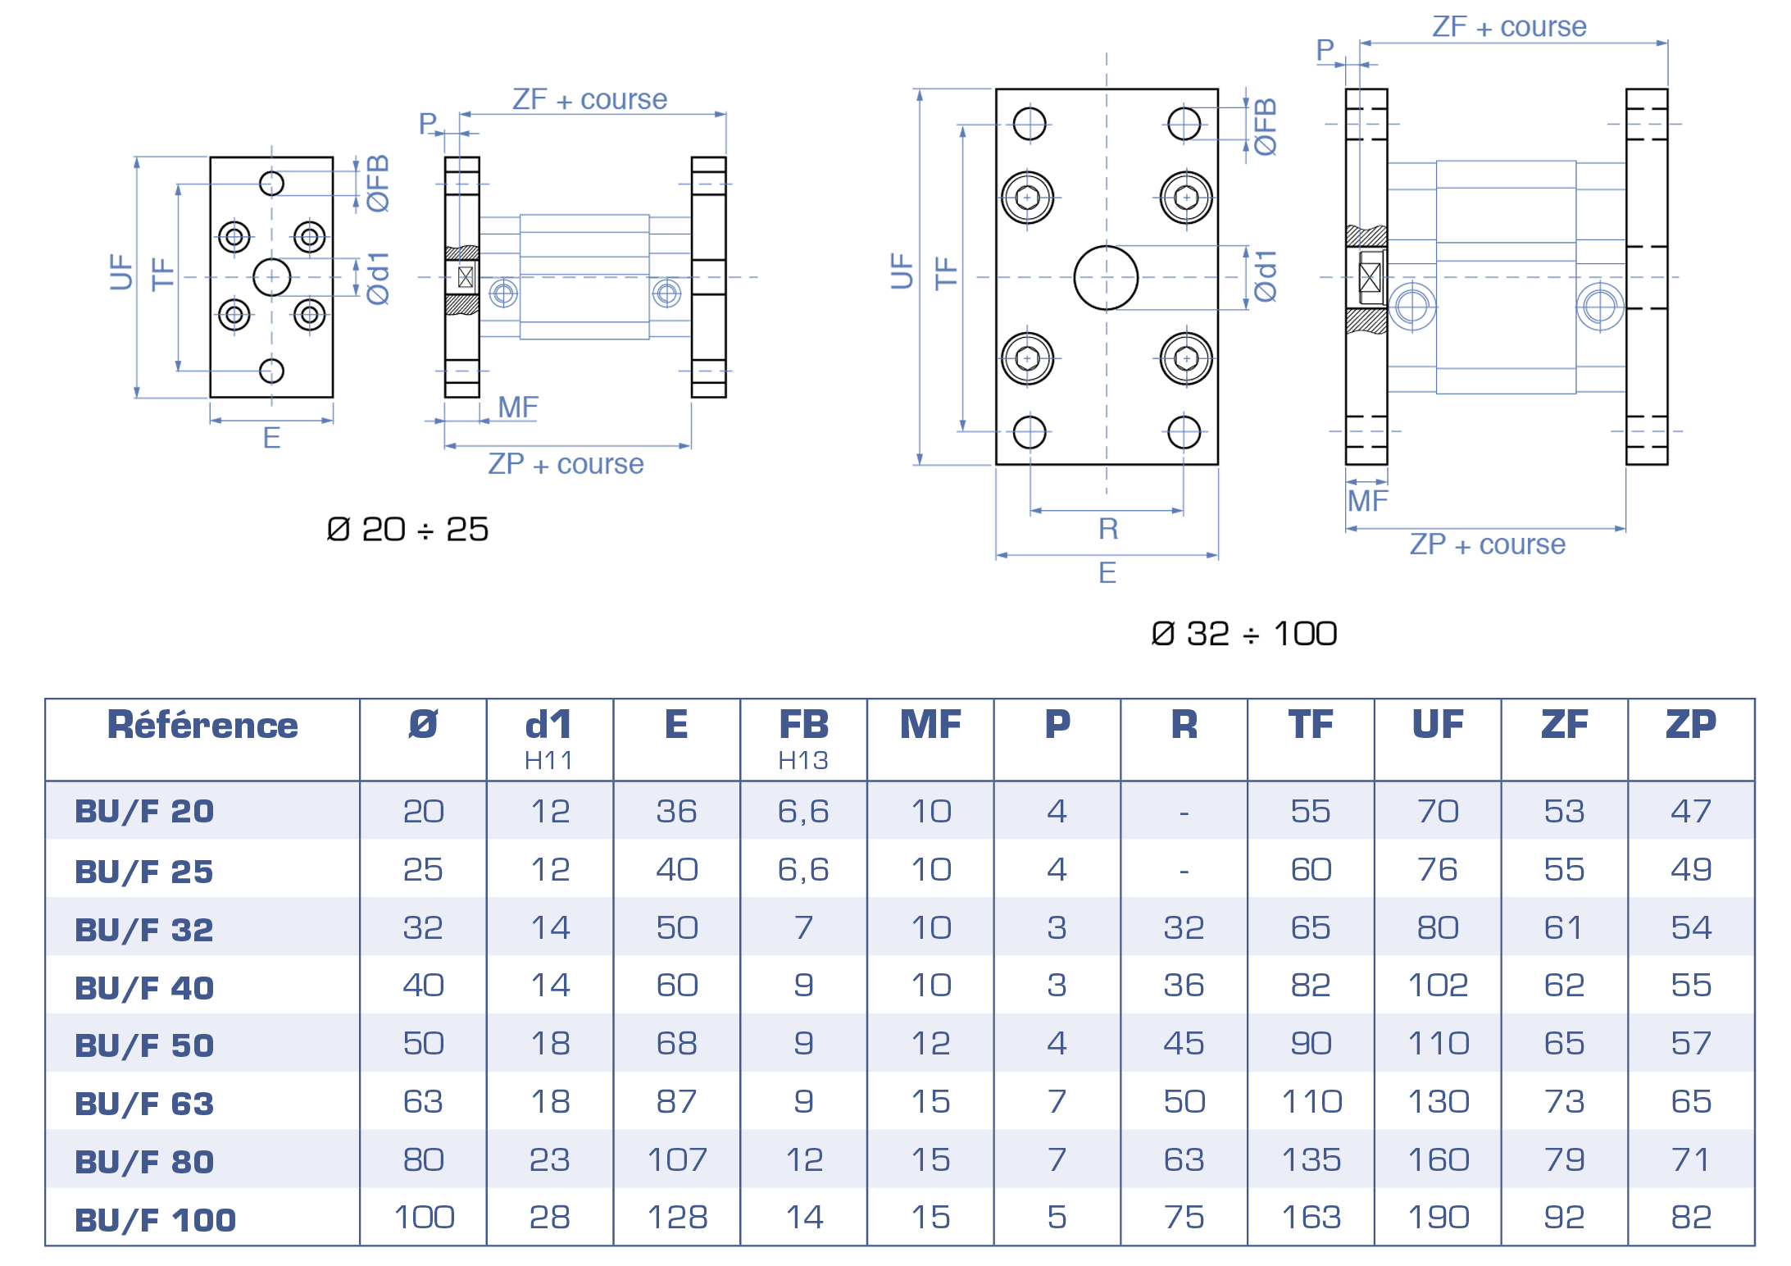Click the MF label under the large side view
Image resolution: width=1791 pixels, height=1266 pixels.
pyautogui.click(x=1367, y=501)
